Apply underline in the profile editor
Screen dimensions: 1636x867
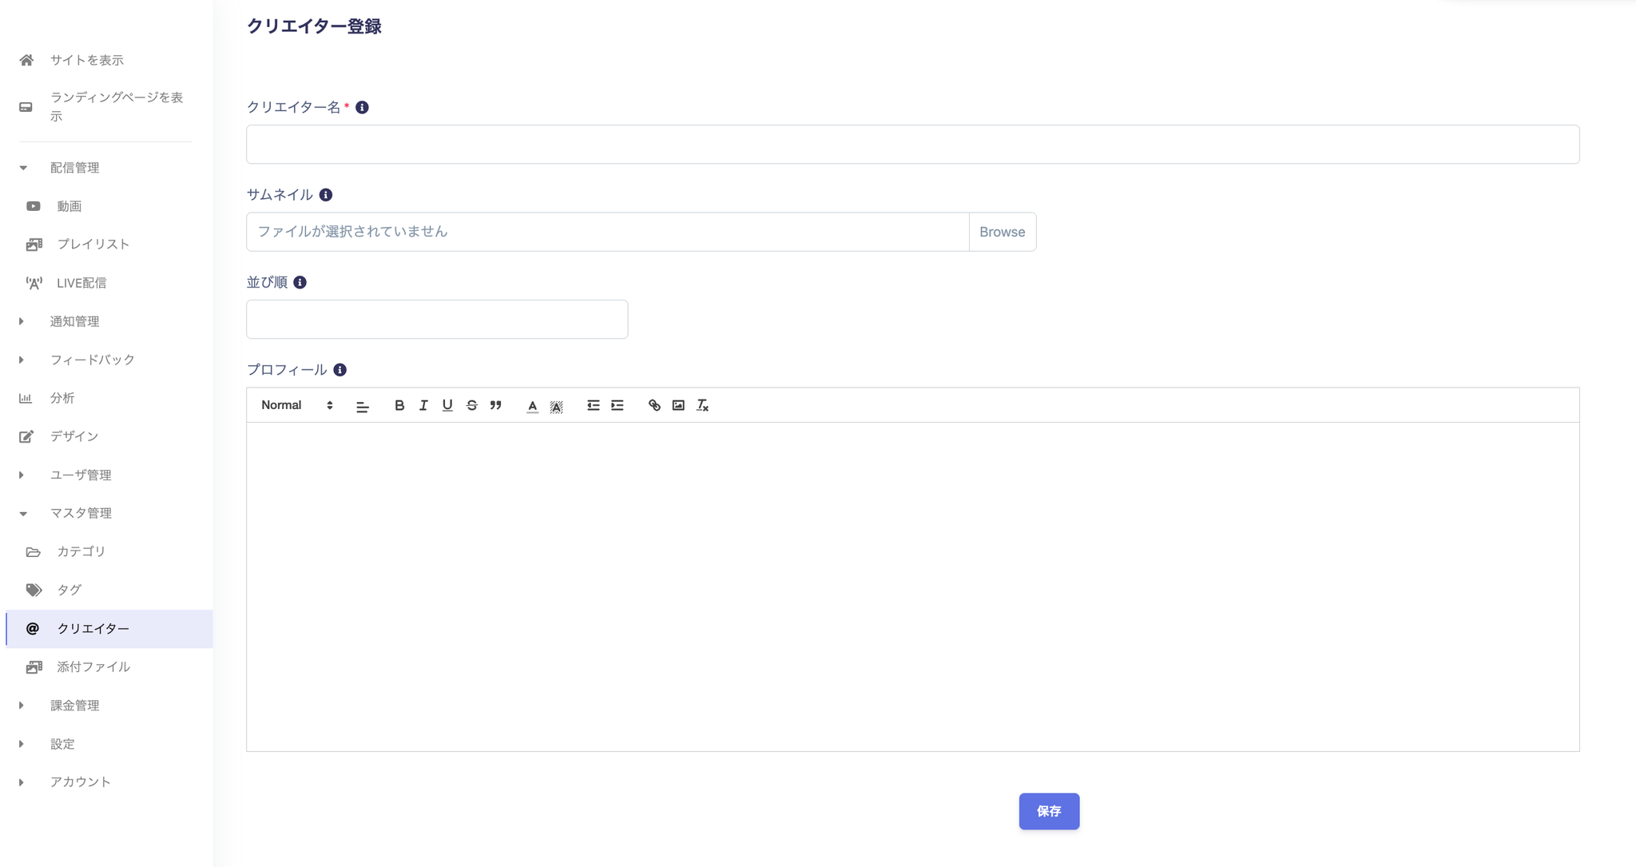pyautogui.click(x=447, y=405)
